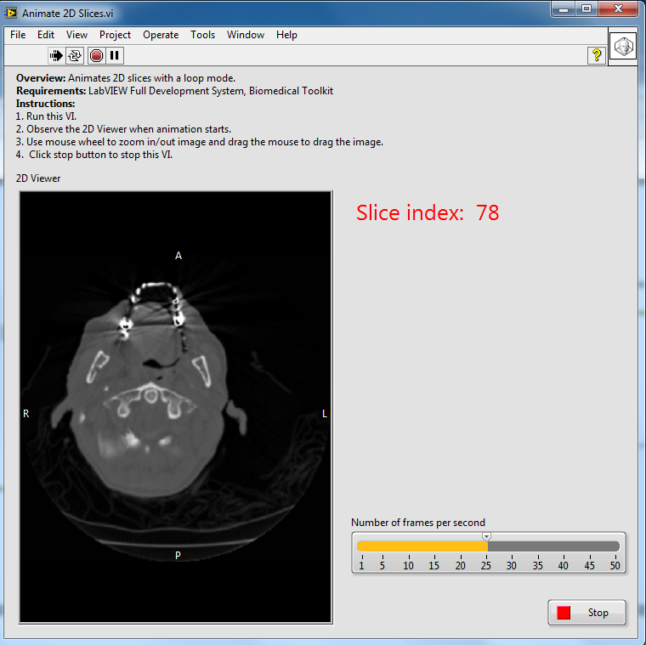The width and height of the screenshot is (646, 645).
Task: Click the Stop button
Action: pyautogui.click(x=587, y=613)
